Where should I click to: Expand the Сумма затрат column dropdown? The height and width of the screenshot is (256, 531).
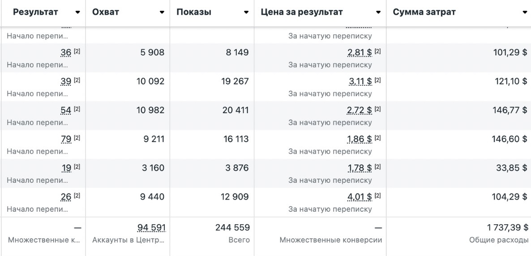click(525, 13)
